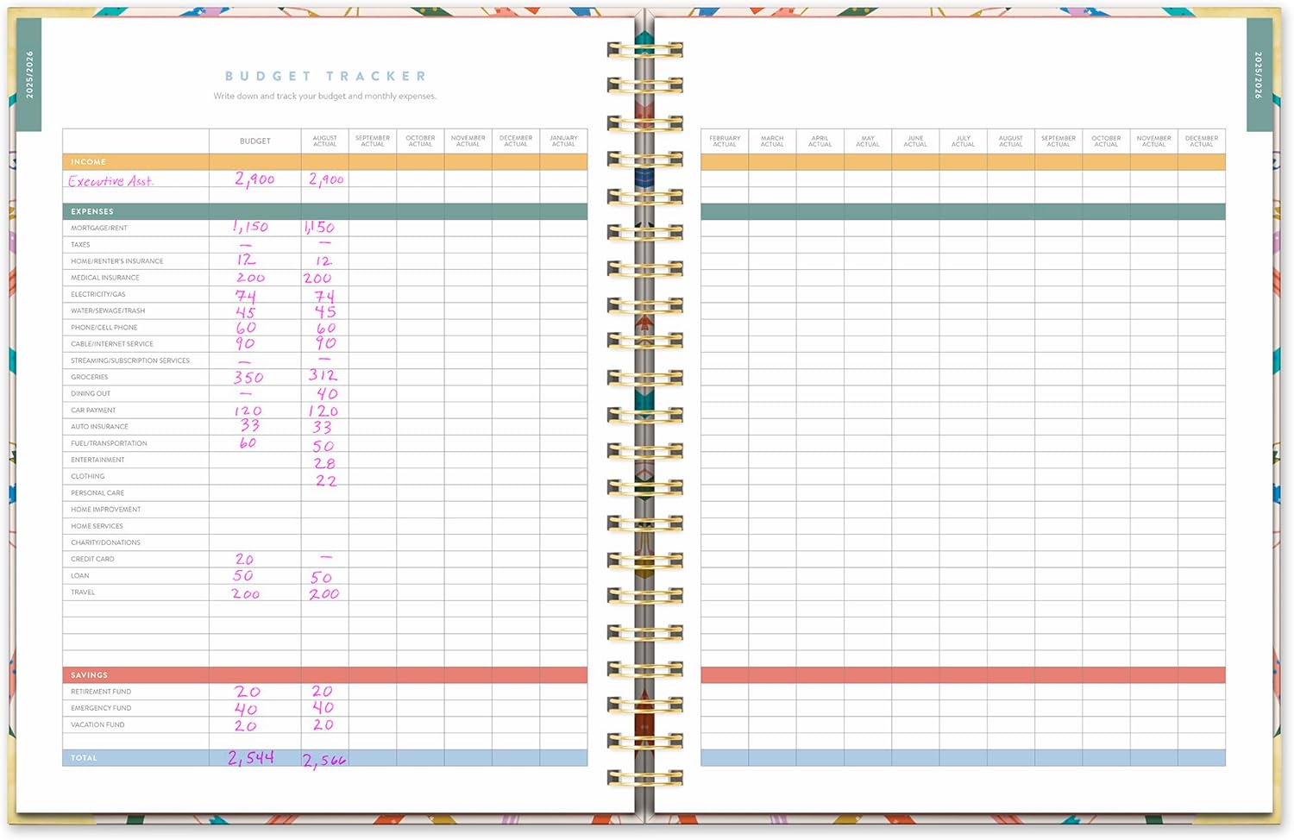Click the February Actual column header

[725, 141]
